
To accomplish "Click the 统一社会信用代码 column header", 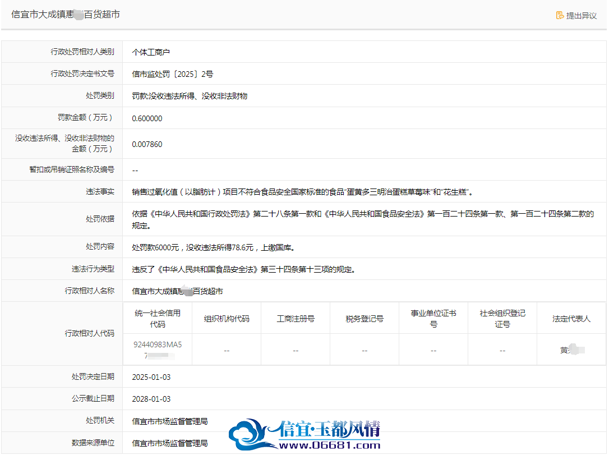I will [158, 319].
